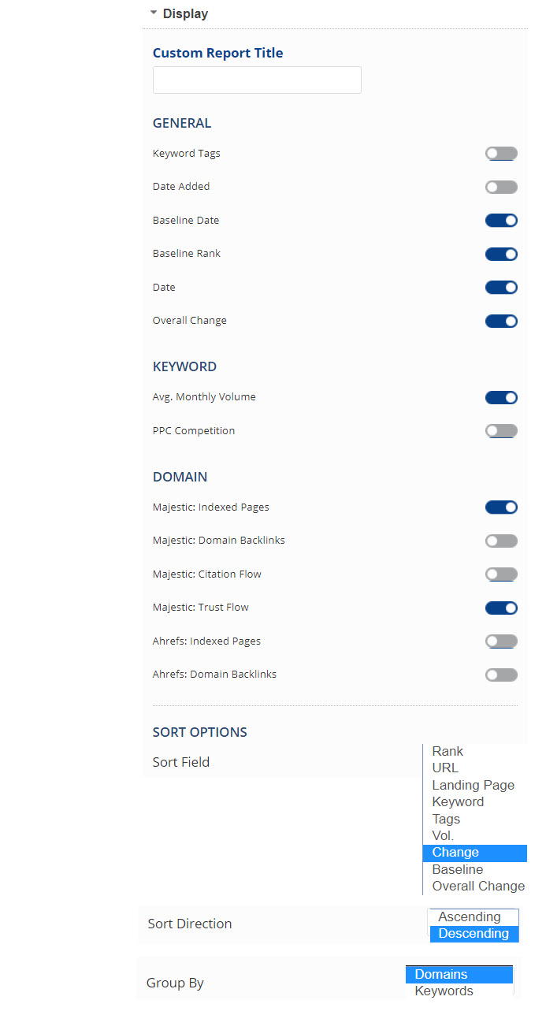Viewport: 546px width, 1015px height.
Task: Turn on Ahrefs: Domain Backlinks toggle
Action: pos(501,675)
